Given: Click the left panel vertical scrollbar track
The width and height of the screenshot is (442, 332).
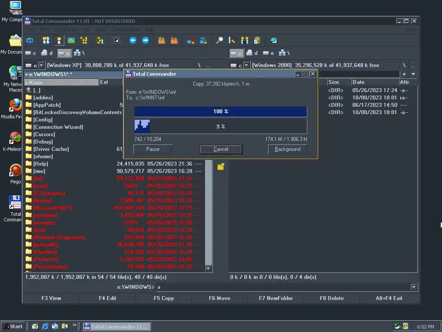Looking at the screenshot, I should click(x=208, y=212).
